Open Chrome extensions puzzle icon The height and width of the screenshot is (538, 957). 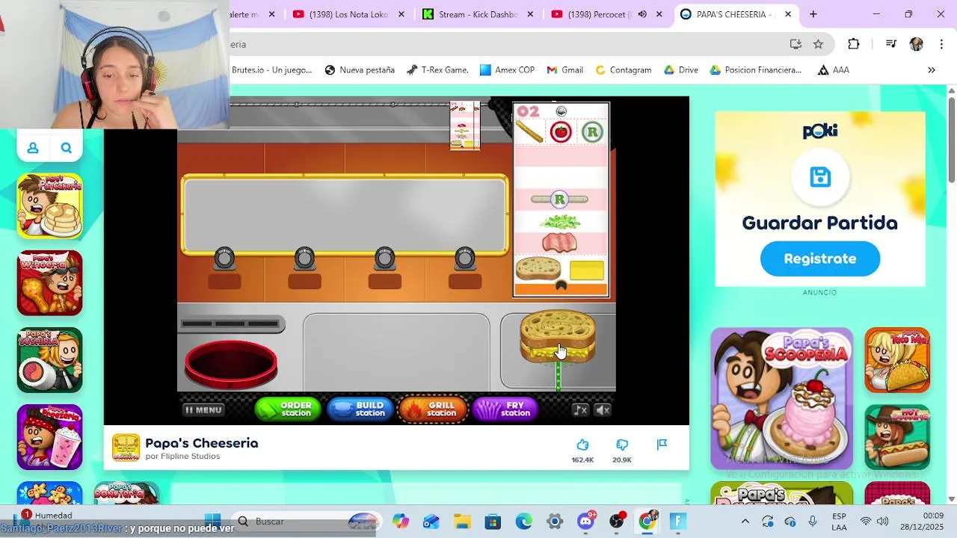coord(854,44)
